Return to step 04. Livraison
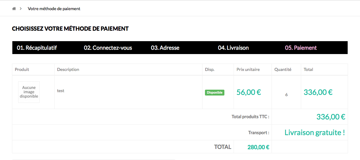 click(233, 48)
